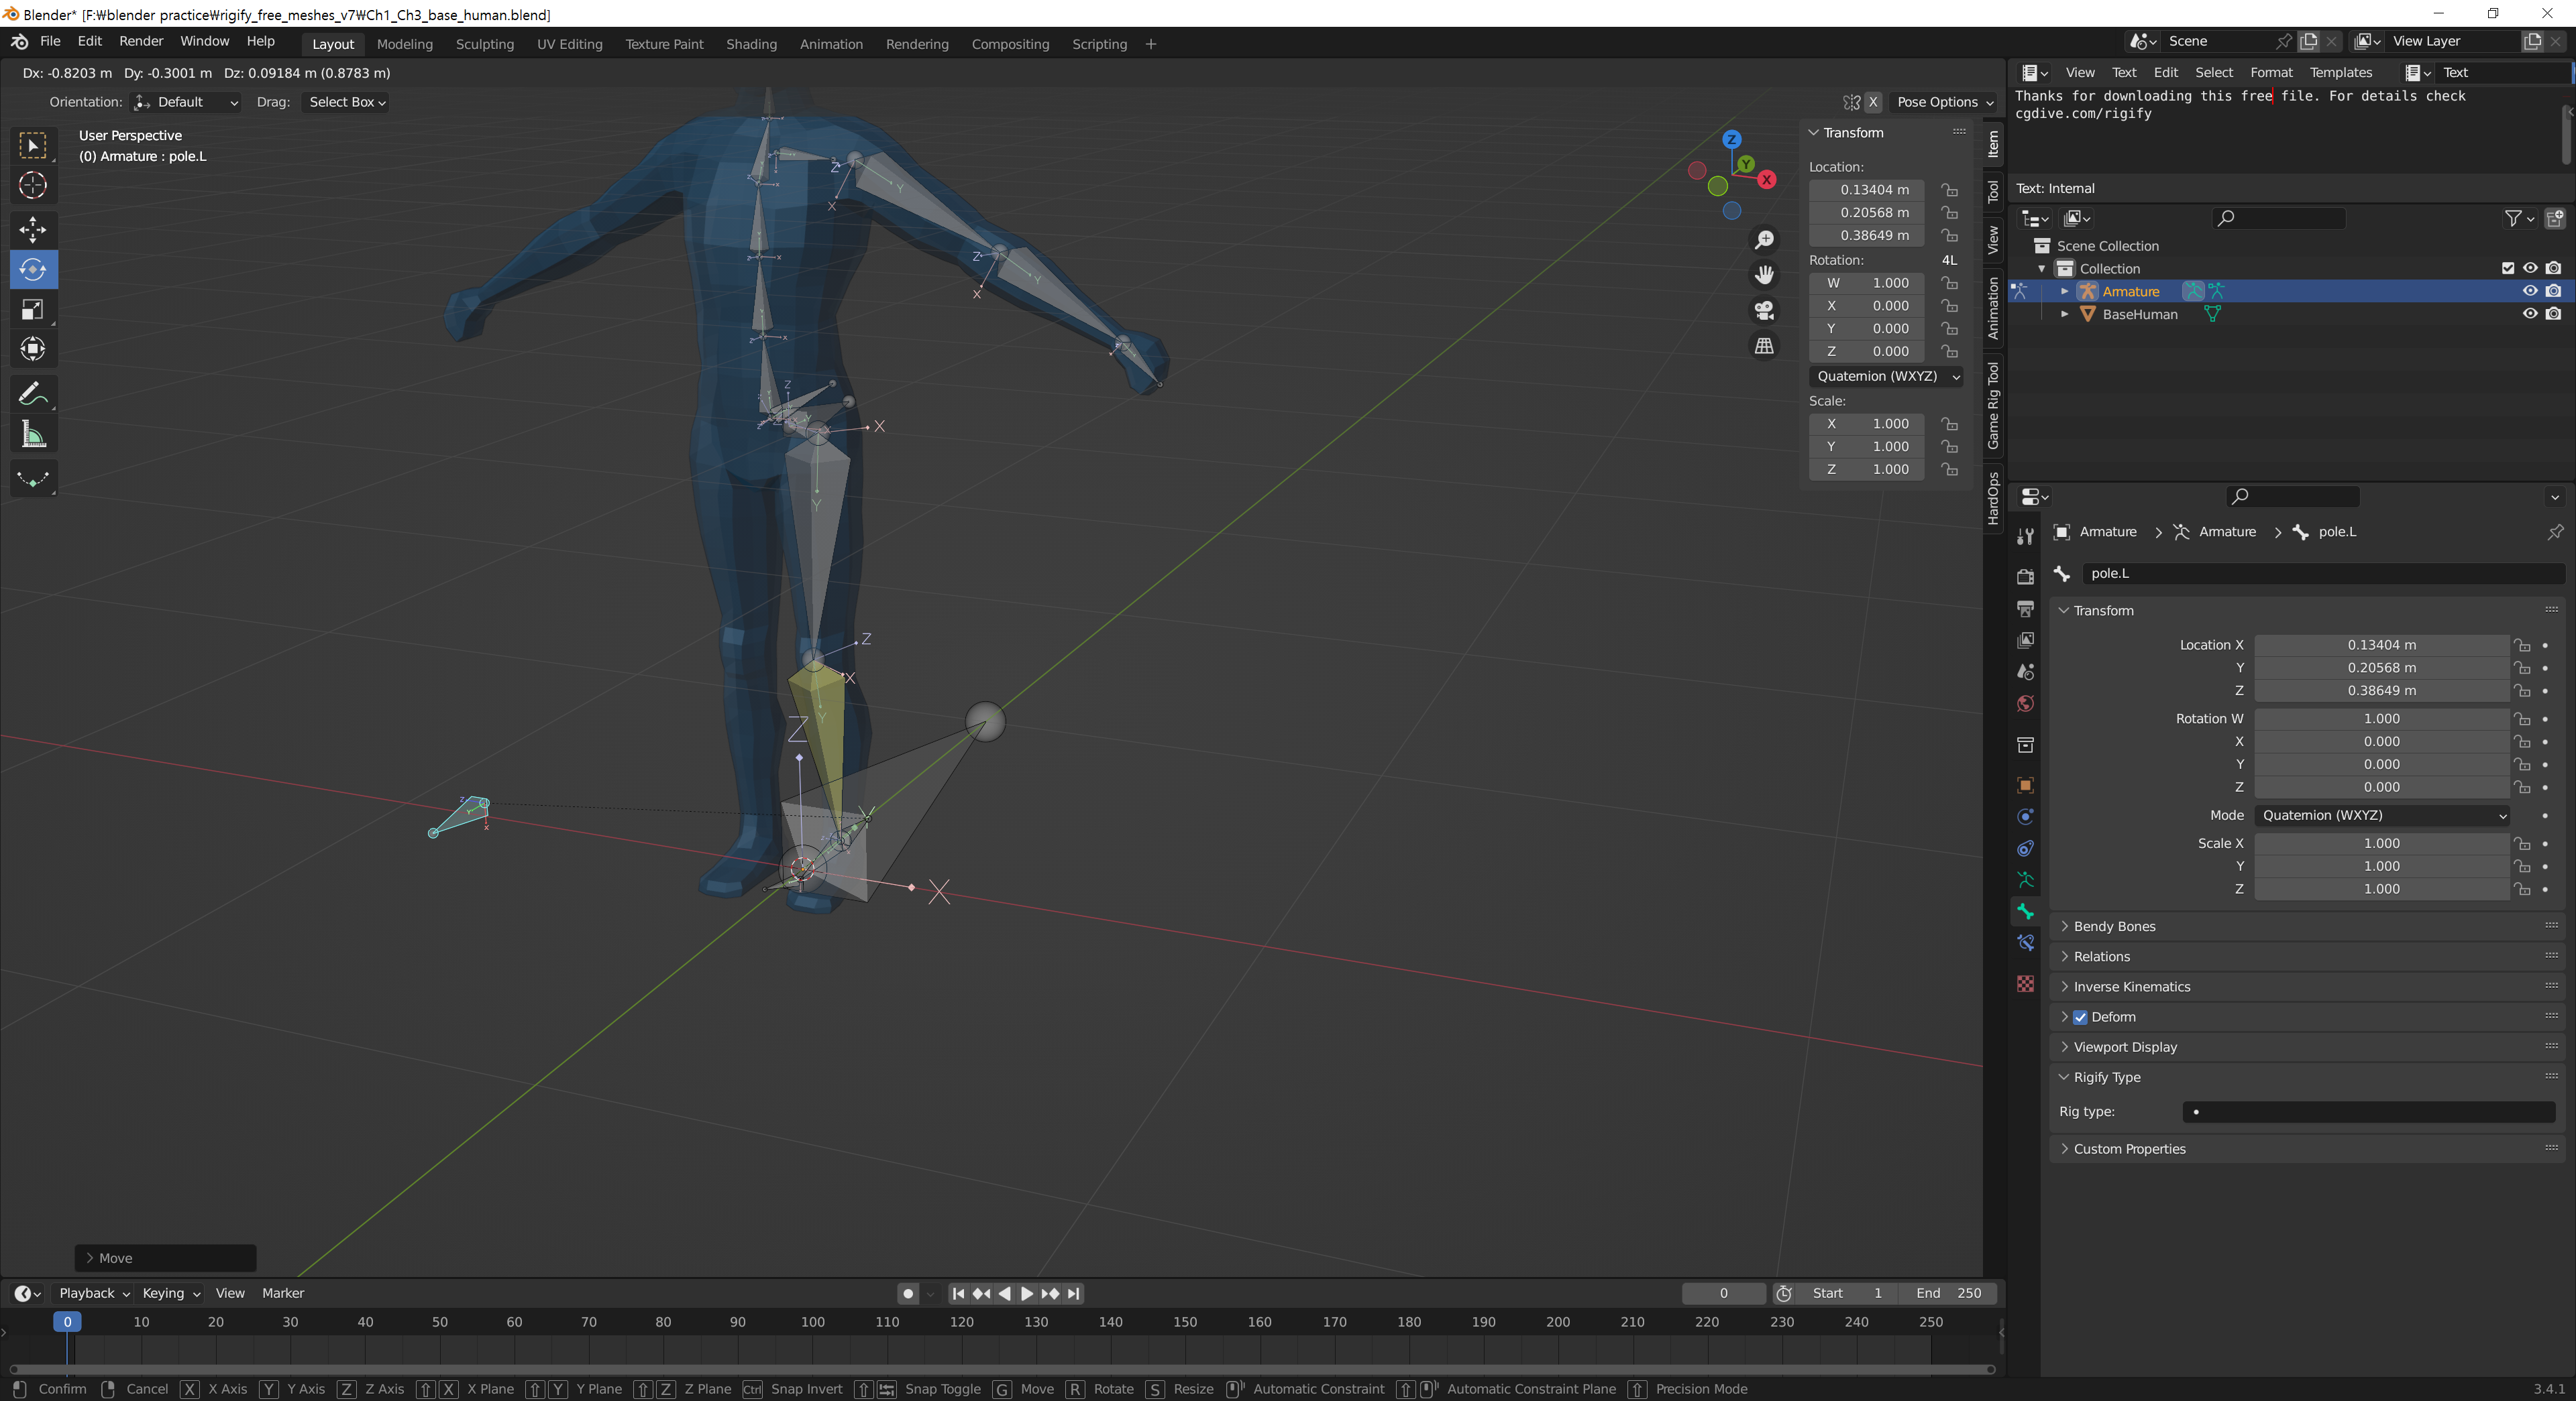Open the Render menu

tap(140, 41)
